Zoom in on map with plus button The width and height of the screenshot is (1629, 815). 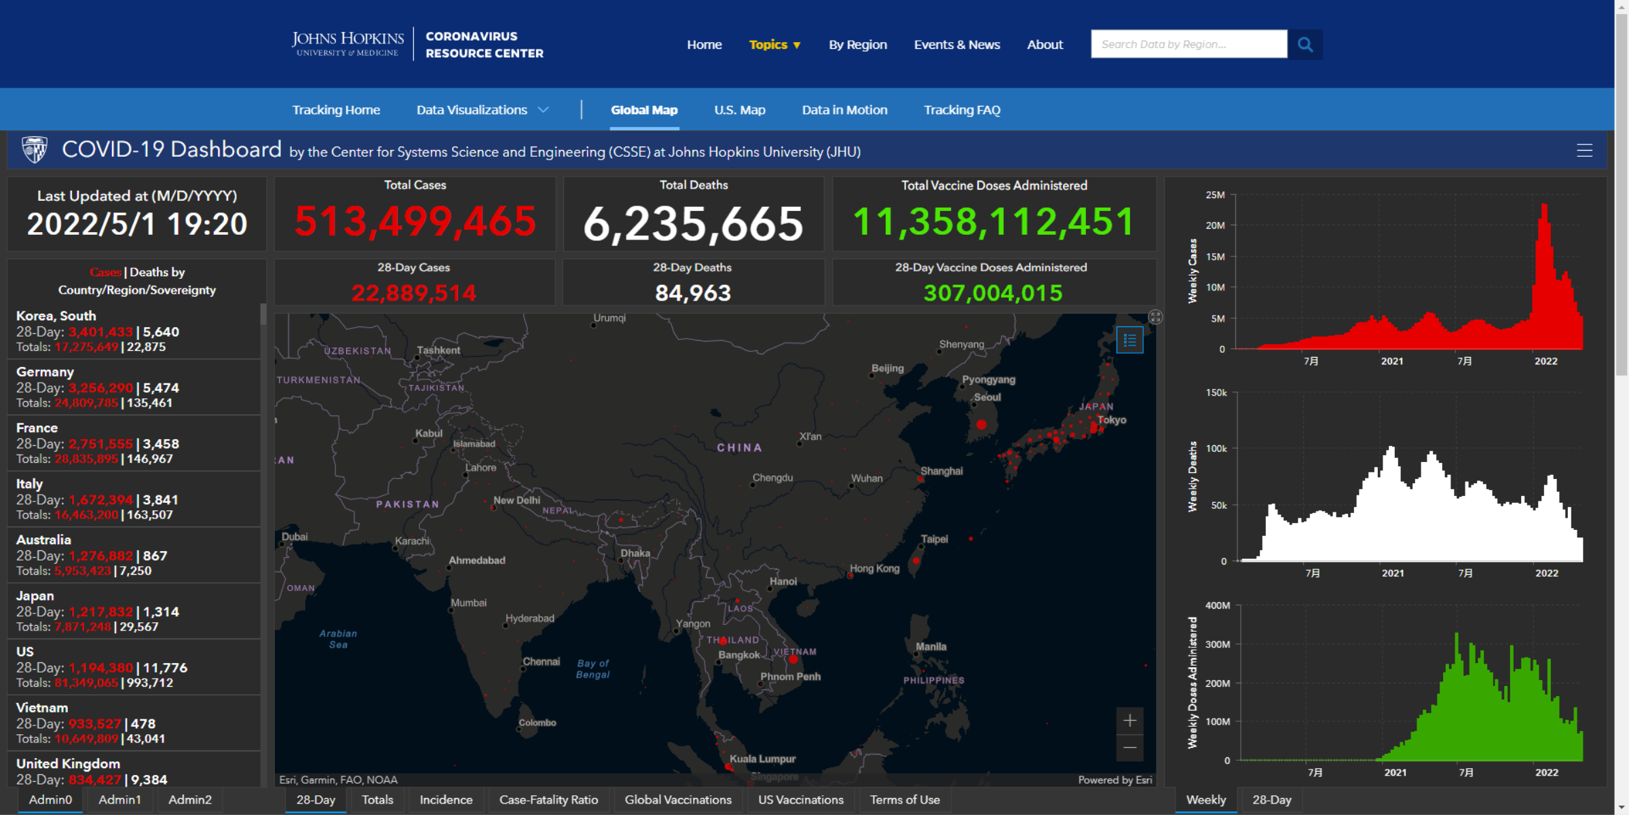pyautogui.click(x=1129, y=721)
